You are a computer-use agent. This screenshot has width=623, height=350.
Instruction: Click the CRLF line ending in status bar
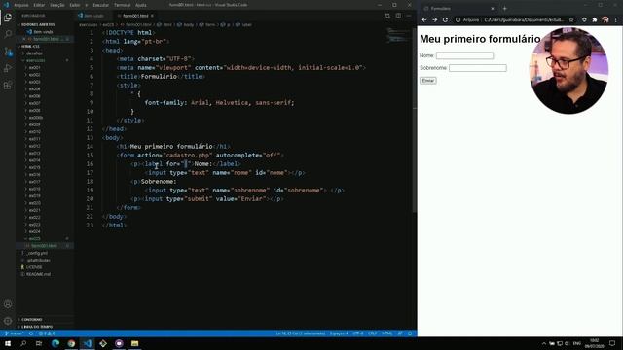point(373,333)
